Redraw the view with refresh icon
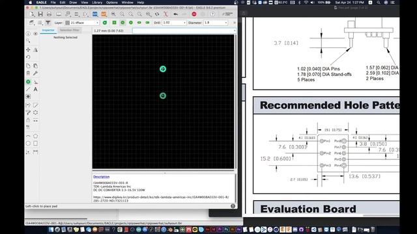417x234 pixels. pyautogui.click(x=157, y=14)
